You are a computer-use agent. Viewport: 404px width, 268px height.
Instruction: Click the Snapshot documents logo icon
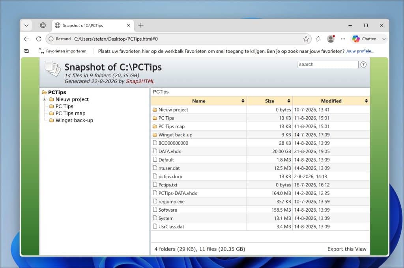[x=53, y=69]
